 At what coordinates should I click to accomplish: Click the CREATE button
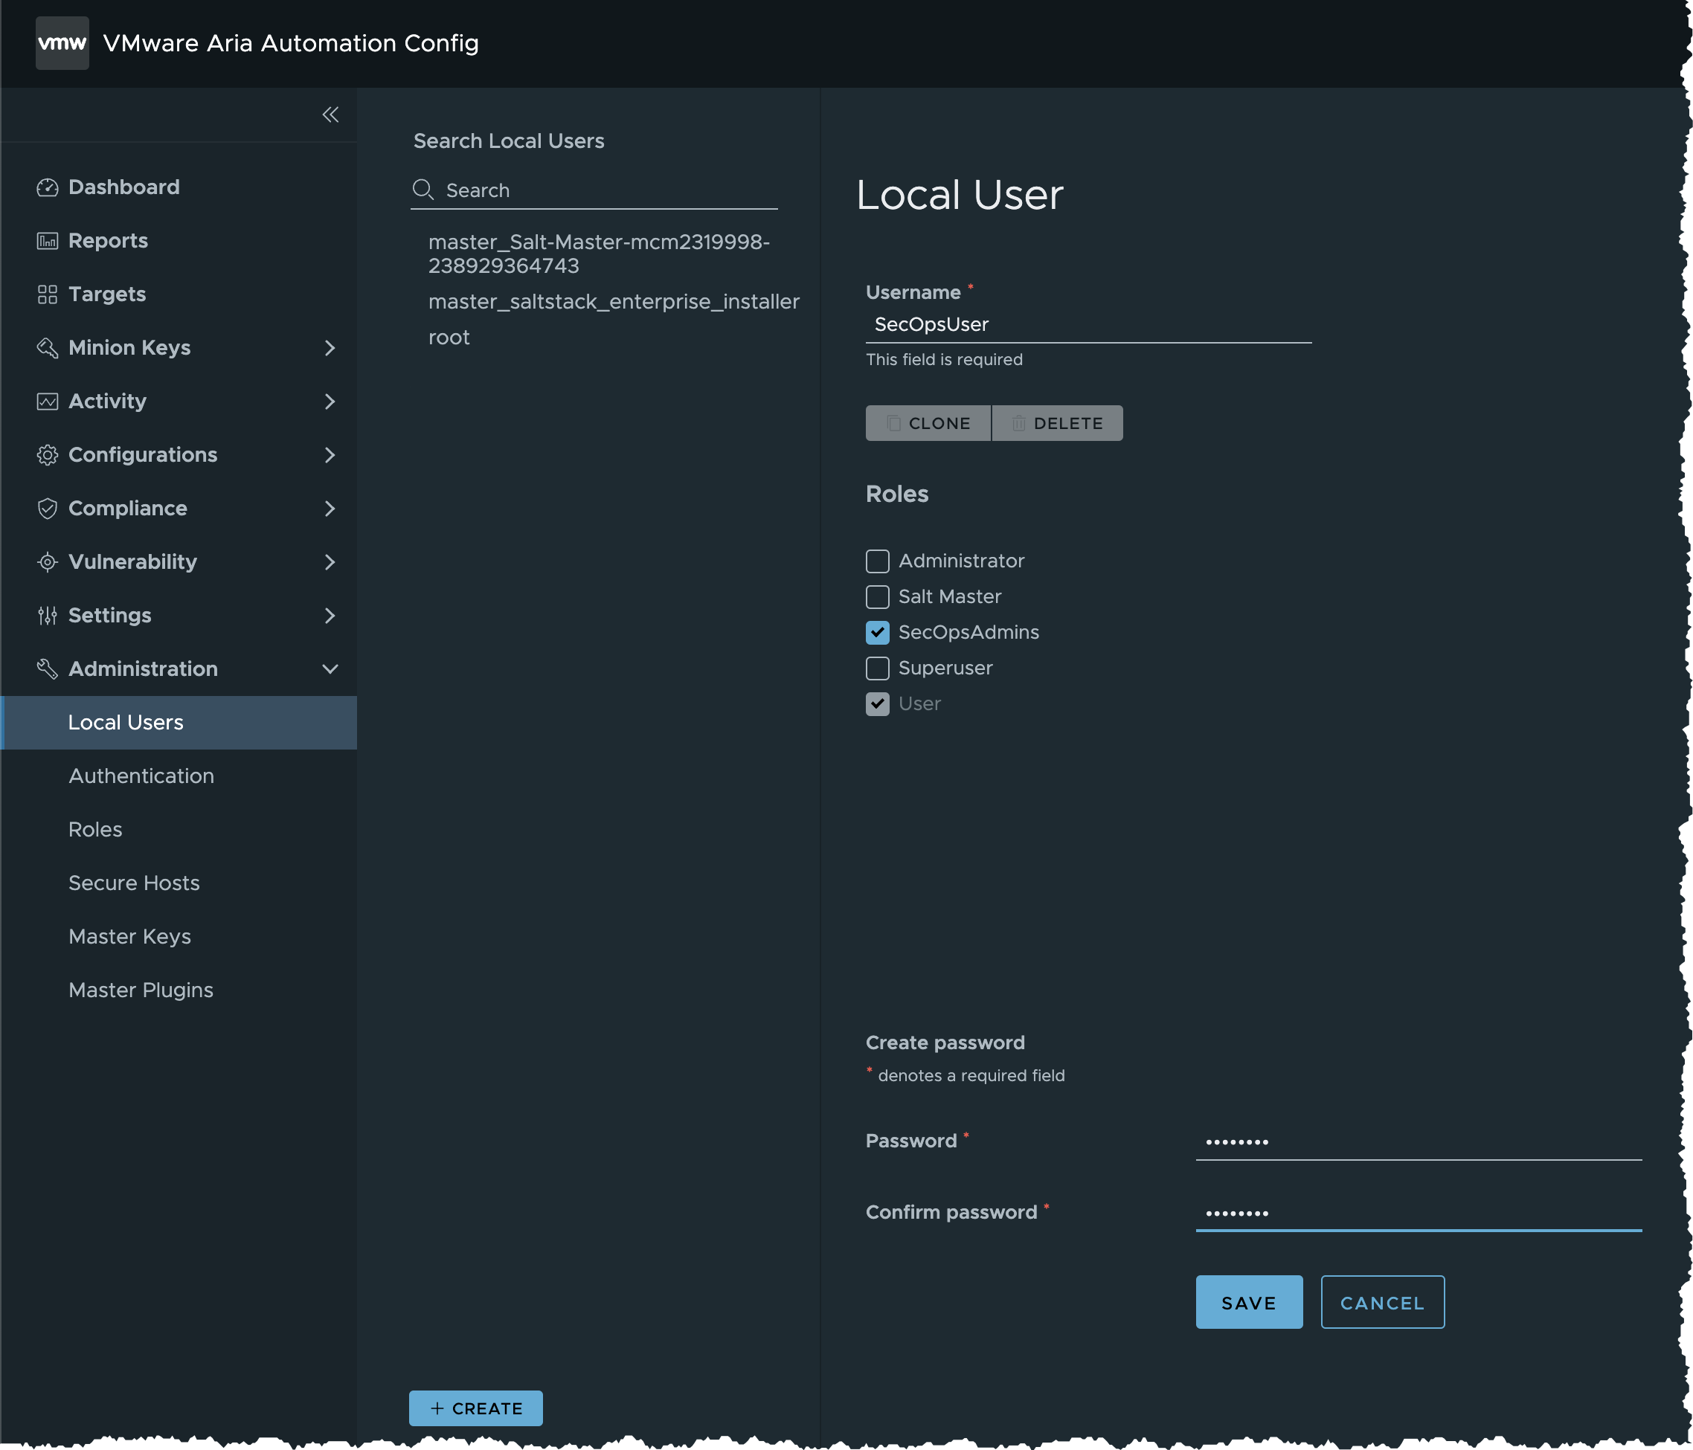(475, 1408)
